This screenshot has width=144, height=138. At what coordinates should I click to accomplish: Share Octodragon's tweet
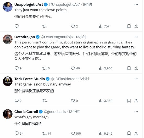click(x=136, y=68)
